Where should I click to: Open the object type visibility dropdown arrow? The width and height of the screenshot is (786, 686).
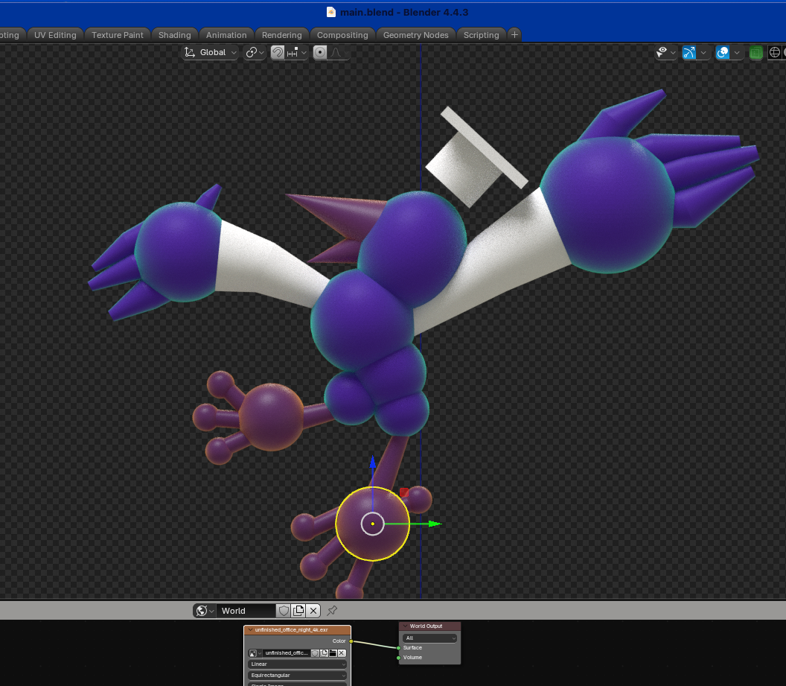673,52
